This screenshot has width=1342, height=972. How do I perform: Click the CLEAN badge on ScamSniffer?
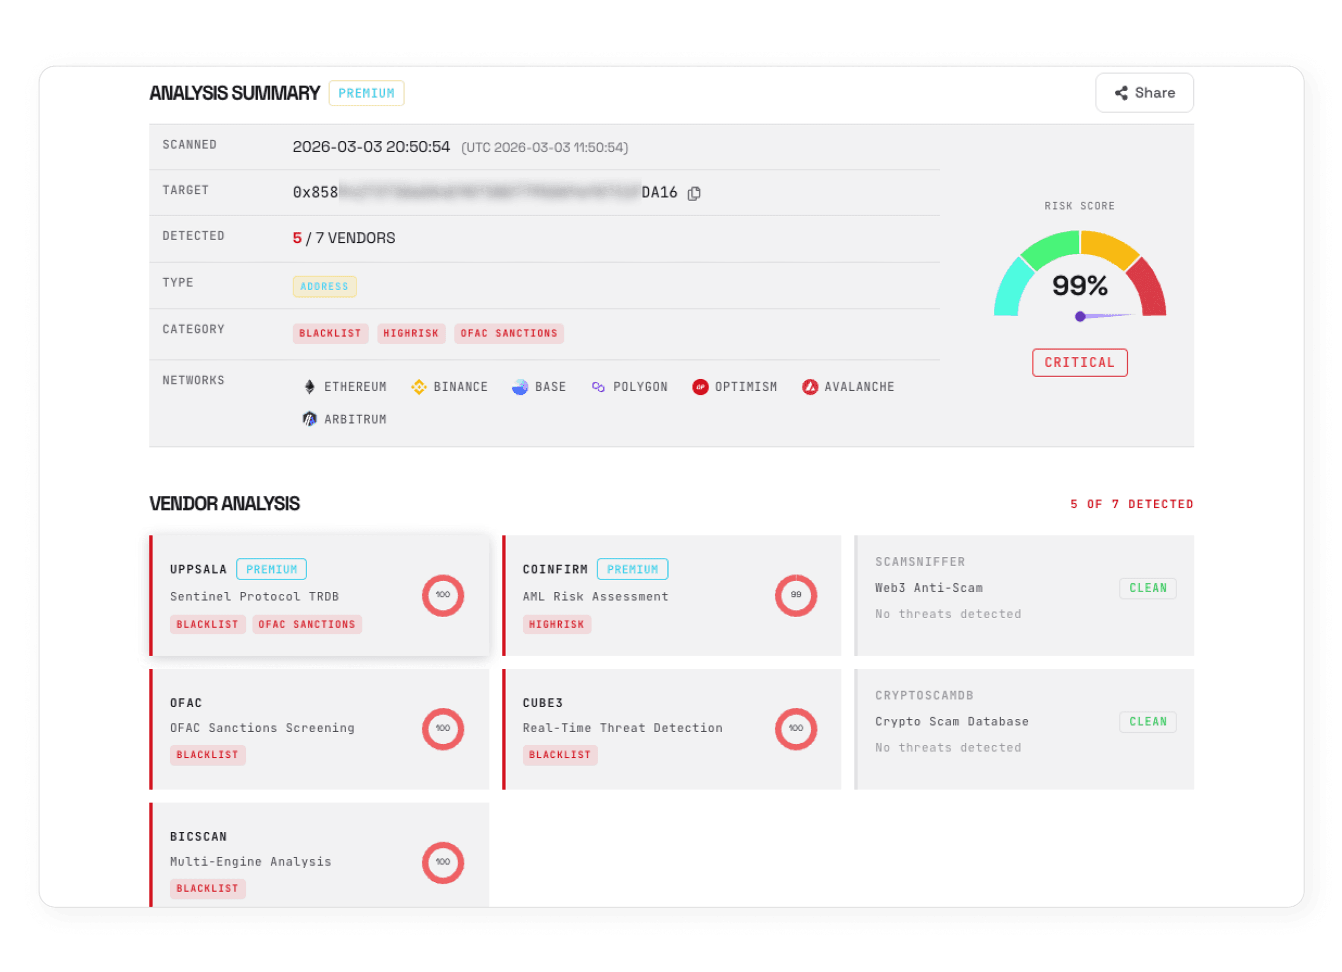click(x=1148, y=588)
